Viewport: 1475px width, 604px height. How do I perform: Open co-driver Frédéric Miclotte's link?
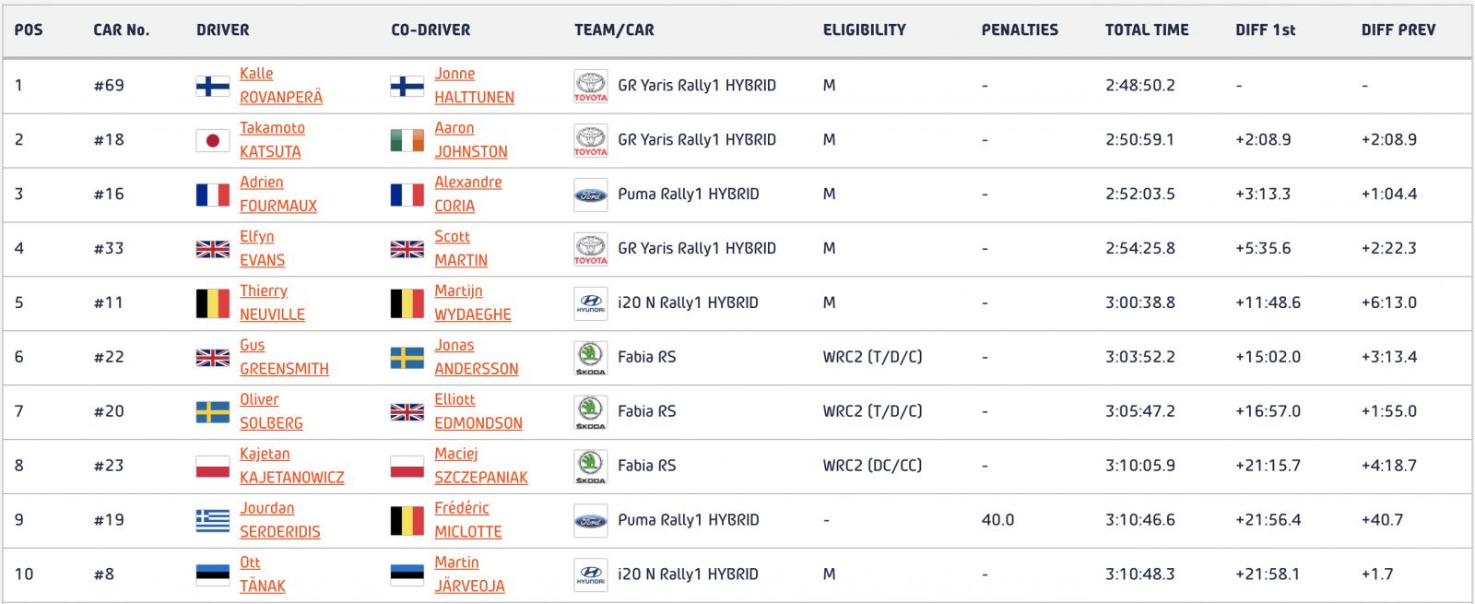[x=468, y=520]
